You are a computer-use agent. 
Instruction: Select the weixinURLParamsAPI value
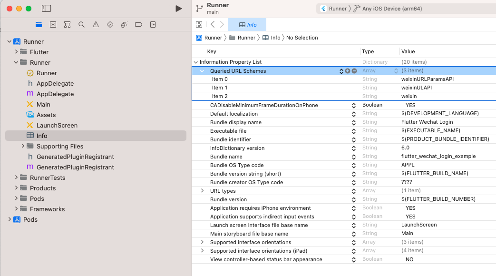point(428,79)
